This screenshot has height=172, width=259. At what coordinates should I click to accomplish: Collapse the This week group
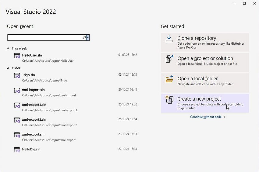pyautogui.click(x=8, y=48)
